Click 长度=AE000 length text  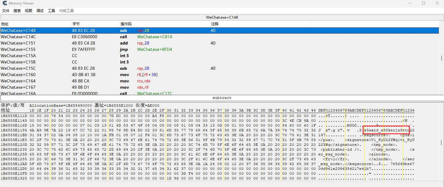(147, 106)
